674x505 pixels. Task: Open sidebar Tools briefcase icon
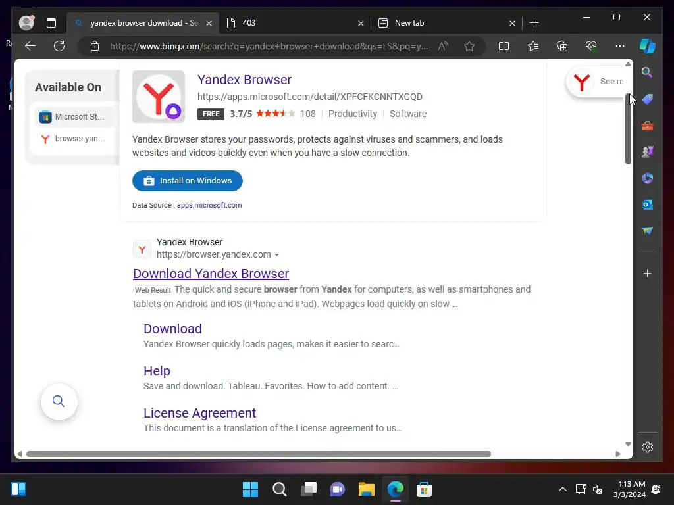[x=648, y=126]
